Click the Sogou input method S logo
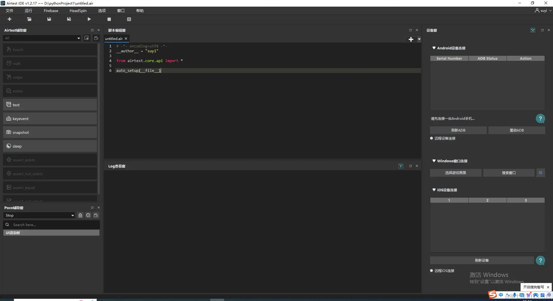This screenshot has width=553, height=301. pos(492,294)
